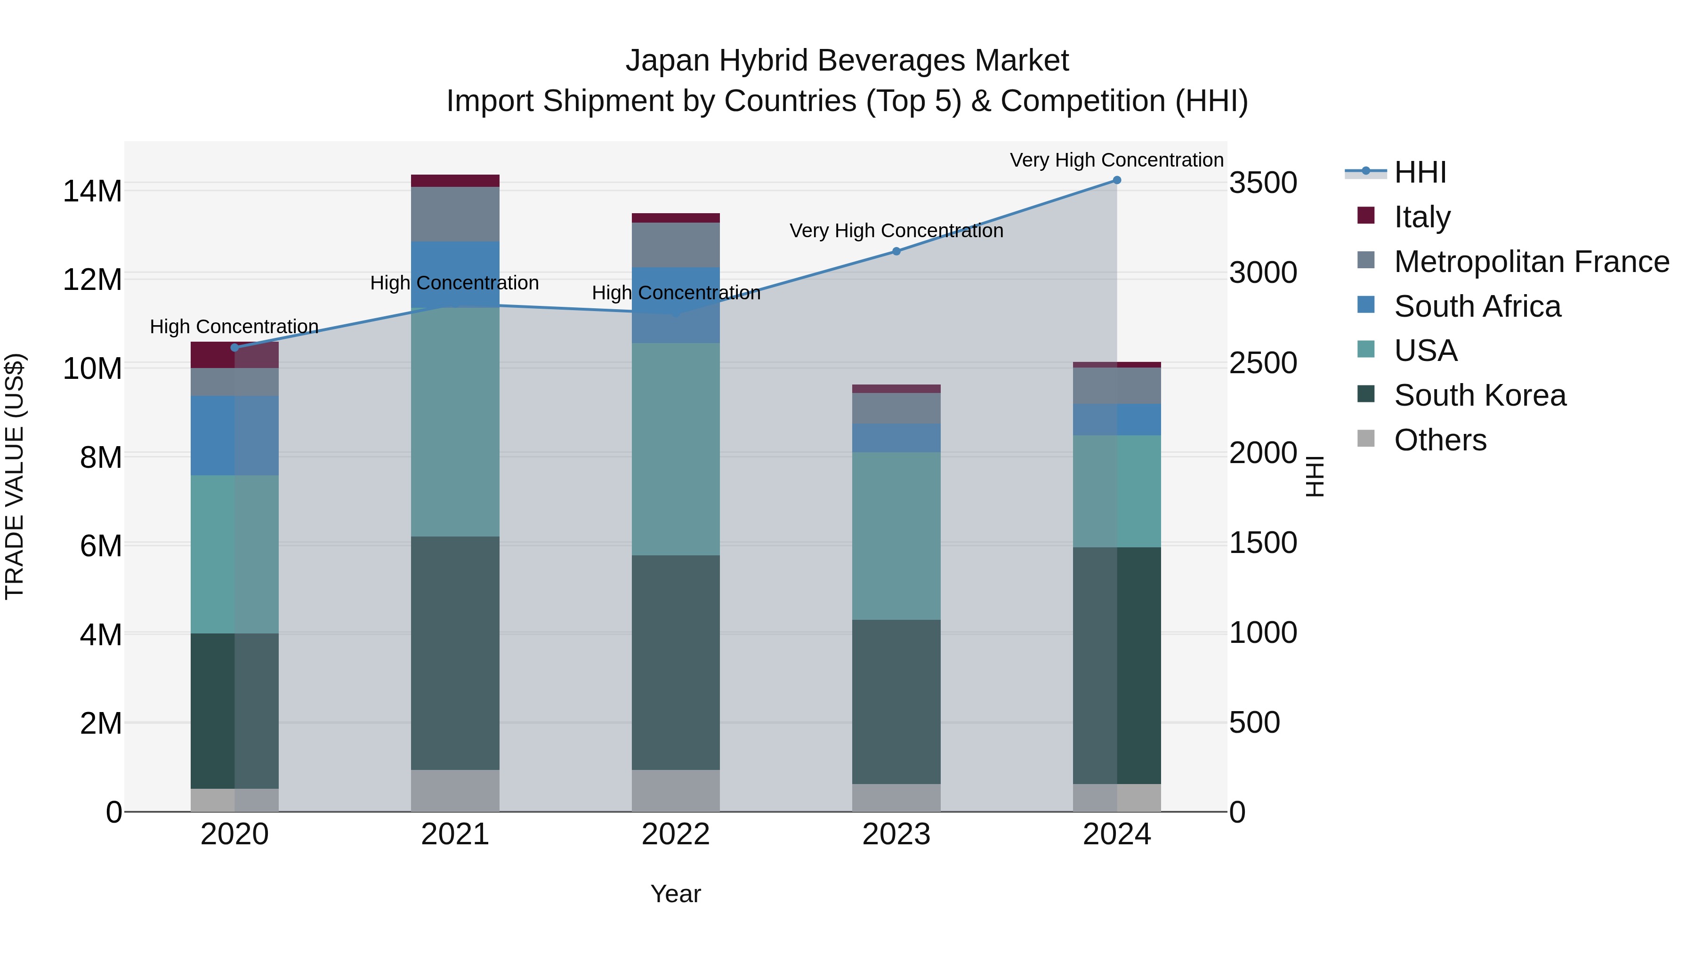The height and width of the screenshot is (953, 1695).
Task: Select the 2023 South Korea bar segment
Action: (896, 702)
